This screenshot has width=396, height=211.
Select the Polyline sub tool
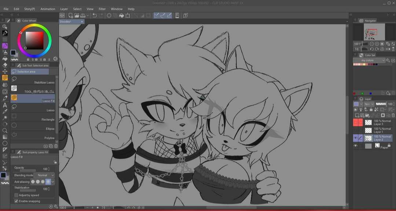click(33, 138)
